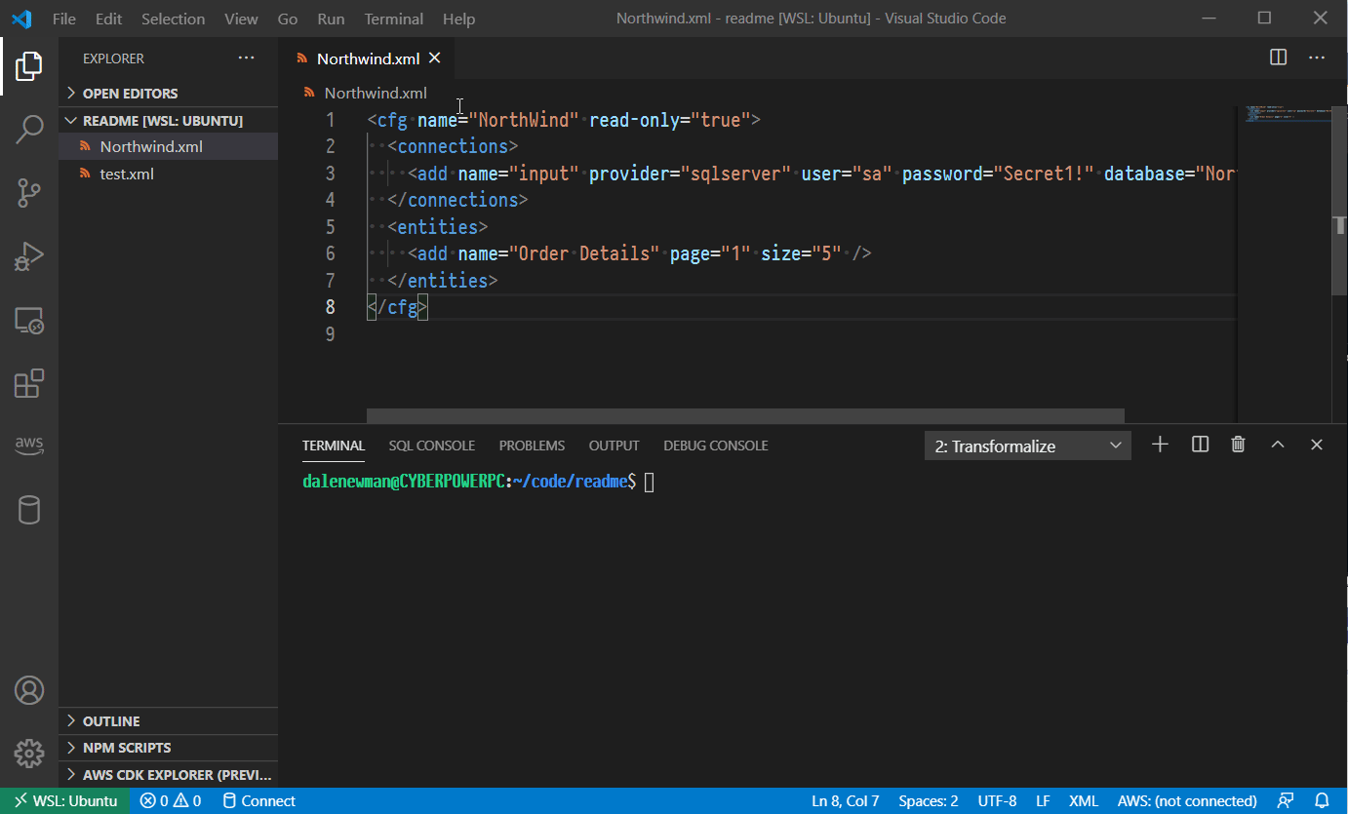Open the Go menu
This screenshot has height=814, width=1348.
(x=288, y=19)
